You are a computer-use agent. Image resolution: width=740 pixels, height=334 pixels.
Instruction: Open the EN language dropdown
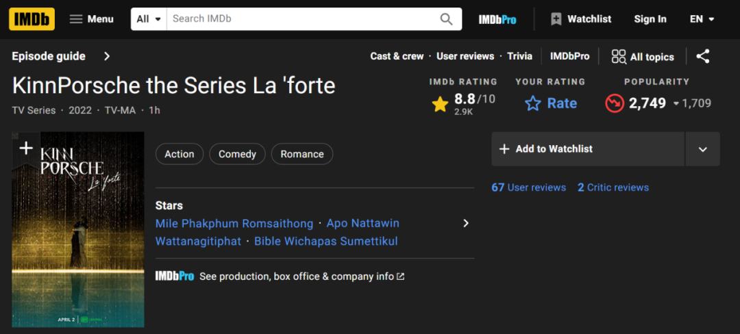click(702, 19)
